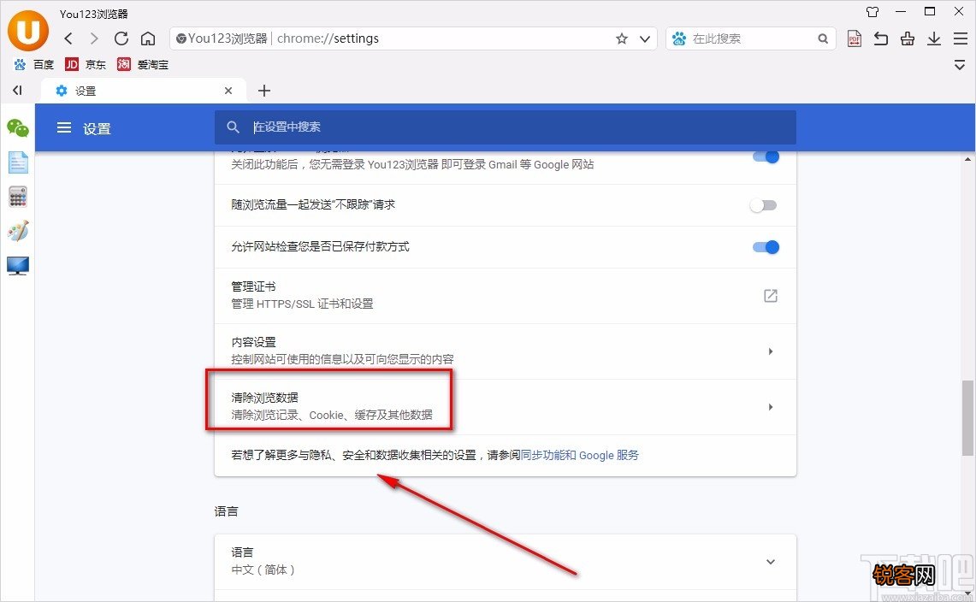976x602 pixels.
Task: Open the browser cleanup brush tool
Action: (x=907, y=38)
